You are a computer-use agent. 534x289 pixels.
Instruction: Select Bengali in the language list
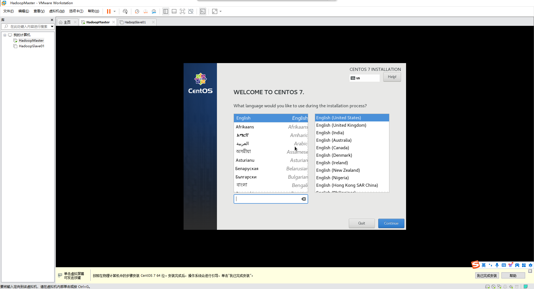tap(271, 185)
